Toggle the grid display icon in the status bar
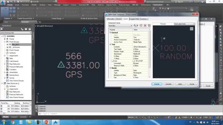This screenshot has height=125, width=223. (x=136, y=117)
